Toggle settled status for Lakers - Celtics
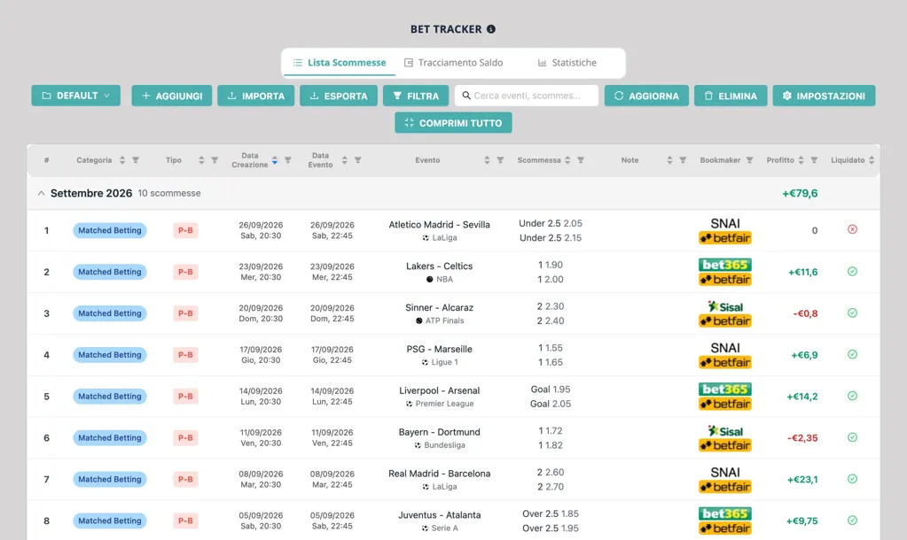Screen dimensions: 907x540 point(853,272)
